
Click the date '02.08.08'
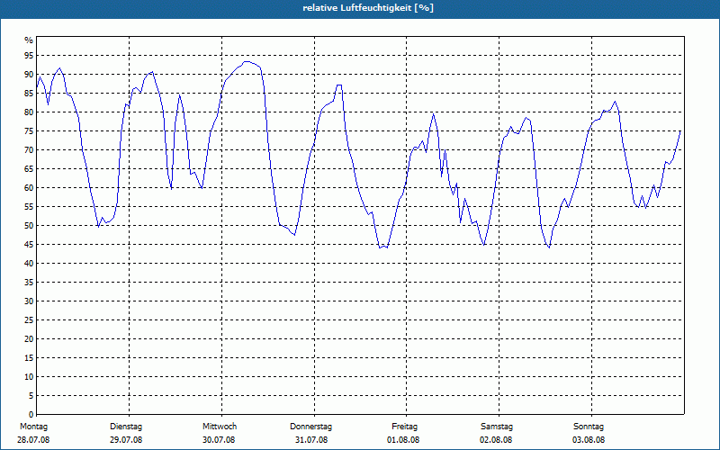coord(496,440)
